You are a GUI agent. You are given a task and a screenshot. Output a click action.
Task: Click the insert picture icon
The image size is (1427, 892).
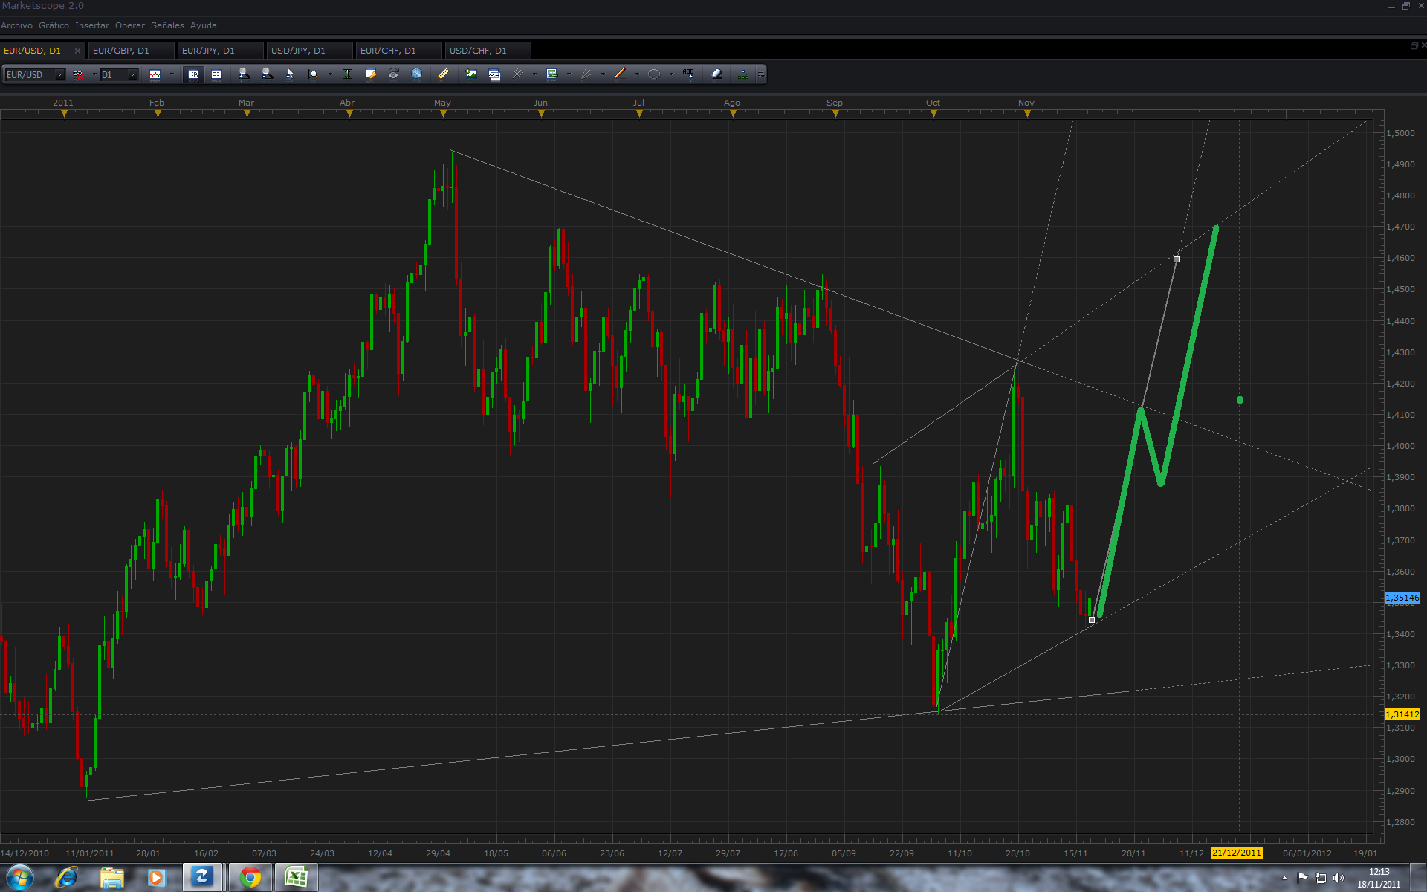tap(471, 74)
